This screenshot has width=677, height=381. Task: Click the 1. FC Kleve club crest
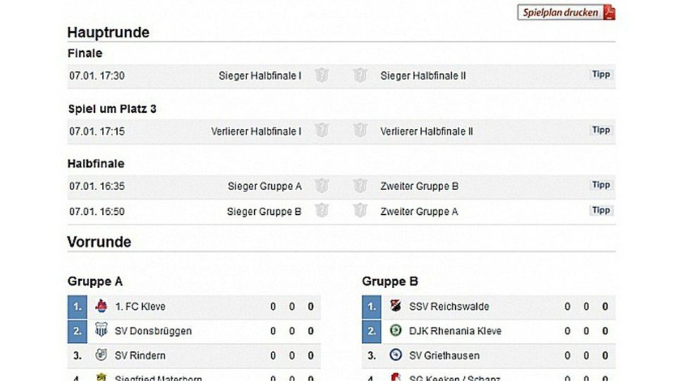pyautogui.click(x=102, y=306)
